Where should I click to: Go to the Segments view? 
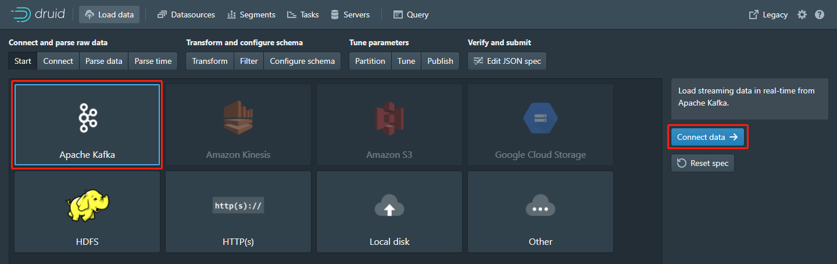point(251,15)
